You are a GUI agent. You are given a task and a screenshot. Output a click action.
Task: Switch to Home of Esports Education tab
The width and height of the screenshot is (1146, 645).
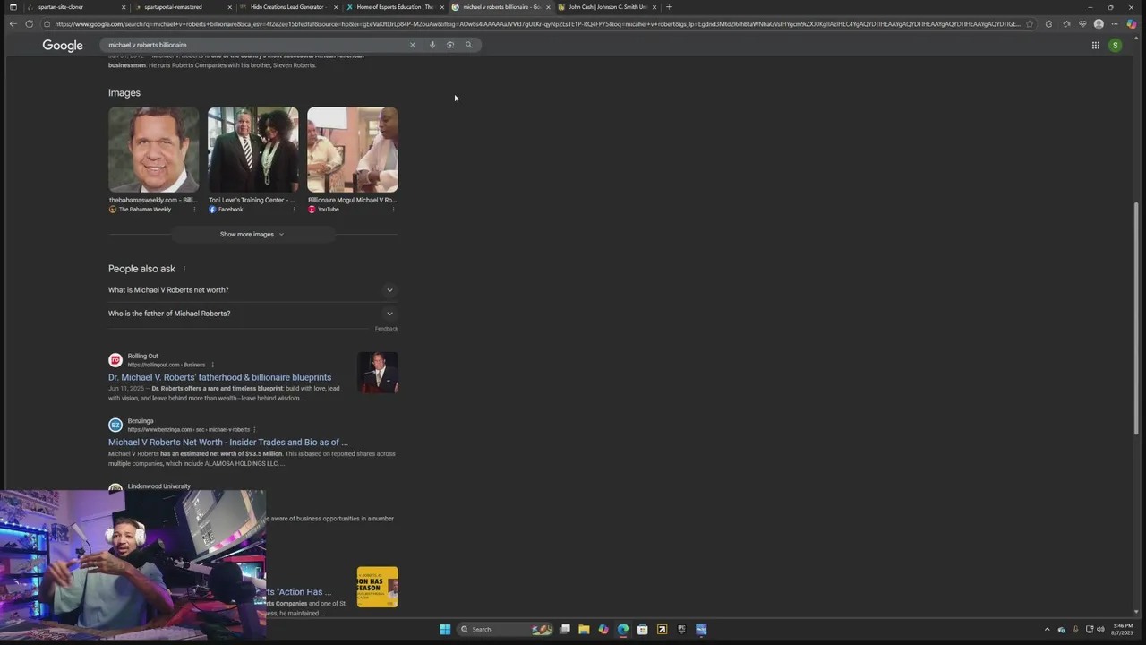394,7
